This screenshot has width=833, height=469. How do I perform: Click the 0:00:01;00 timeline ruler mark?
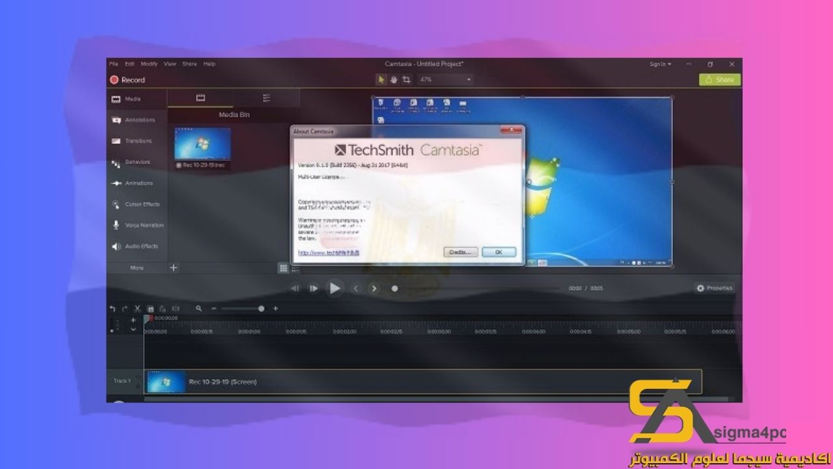tap(249, 332)
